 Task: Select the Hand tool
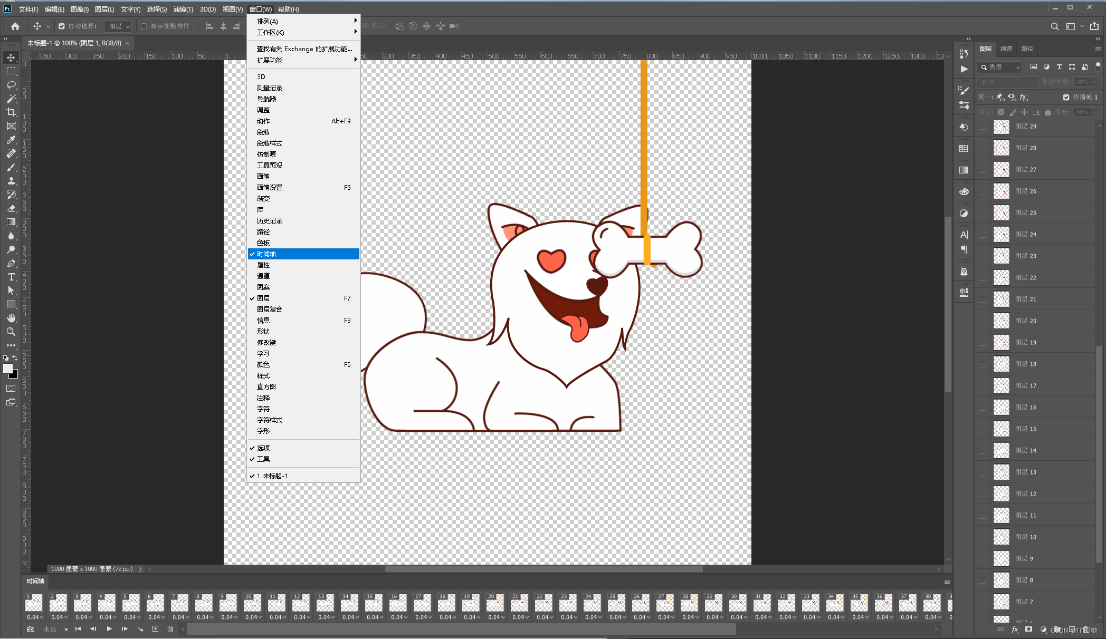pos(11,318)
